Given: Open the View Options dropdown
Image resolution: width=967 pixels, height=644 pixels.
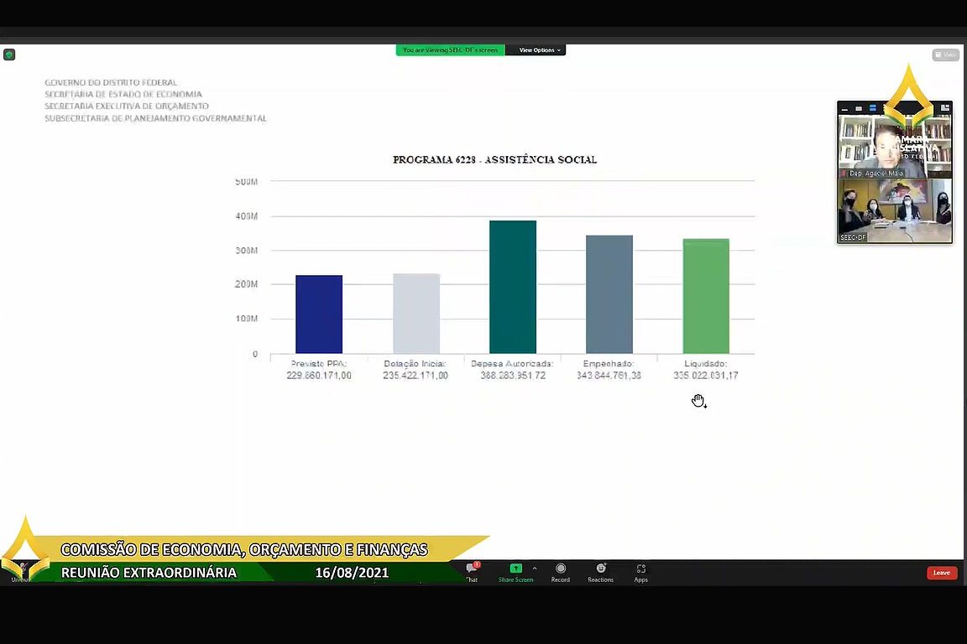Looking at the screenshot, I should point(539,50).
